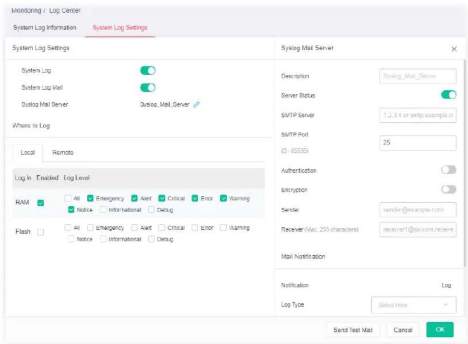The image size is (468, 344).
Task: Focus the SMTP Server input field
Action: [x=418, y=115]
